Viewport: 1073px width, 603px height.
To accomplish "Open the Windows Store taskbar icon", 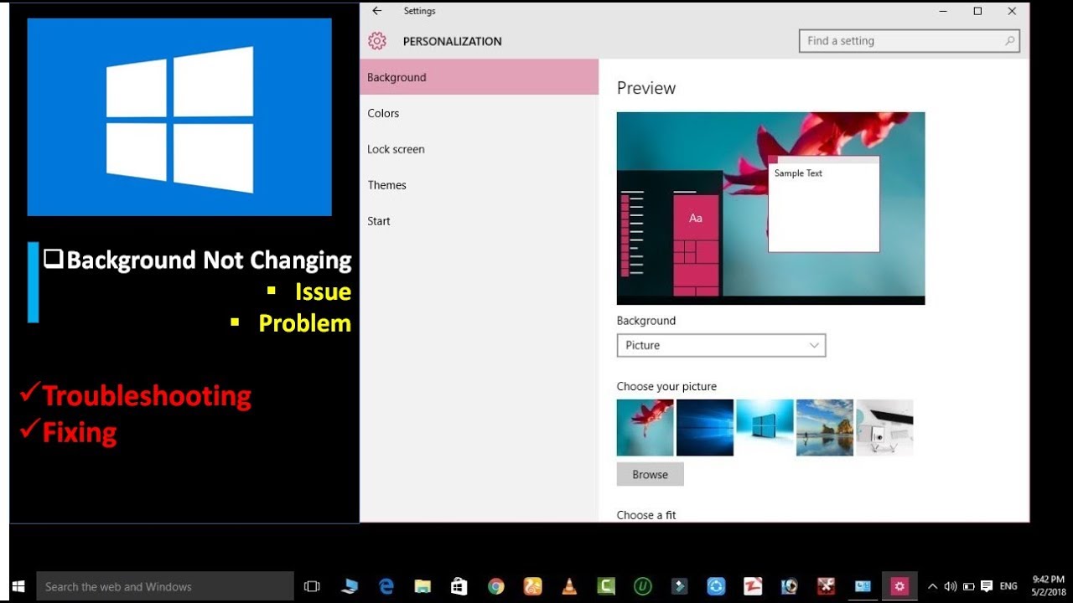I will point(459,586).
